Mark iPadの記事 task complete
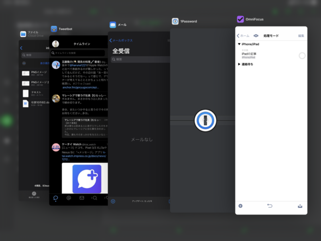This screenshot has height=241, width=321. pos(302,55)
